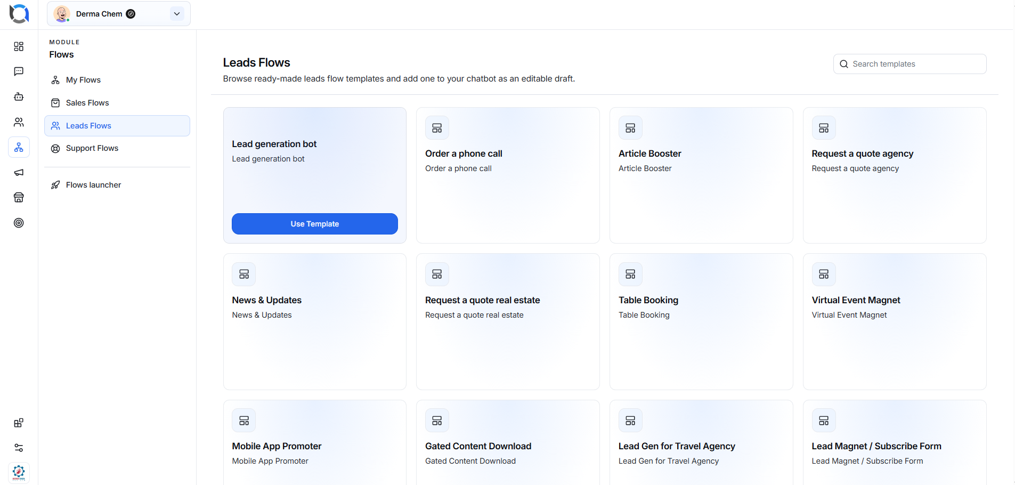Open the Request a quote real estate card title

click(x=483, y=300)
